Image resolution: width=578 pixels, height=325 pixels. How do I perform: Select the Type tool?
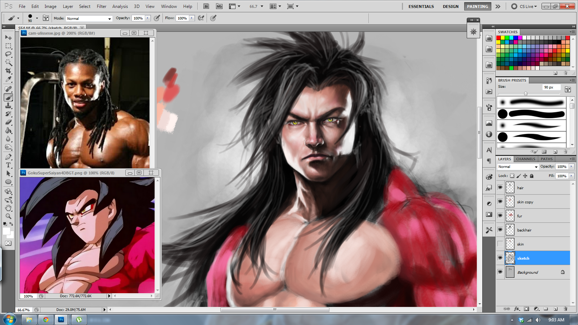[x=8, y=165]
